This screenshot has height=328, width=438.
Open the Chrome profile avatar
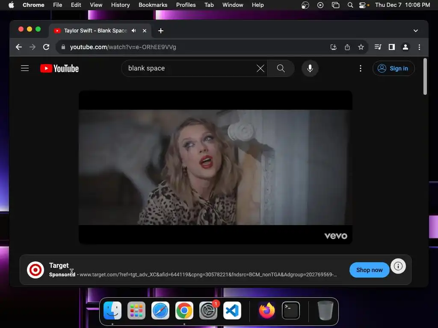pyautogui.click(x=405, y=47)
